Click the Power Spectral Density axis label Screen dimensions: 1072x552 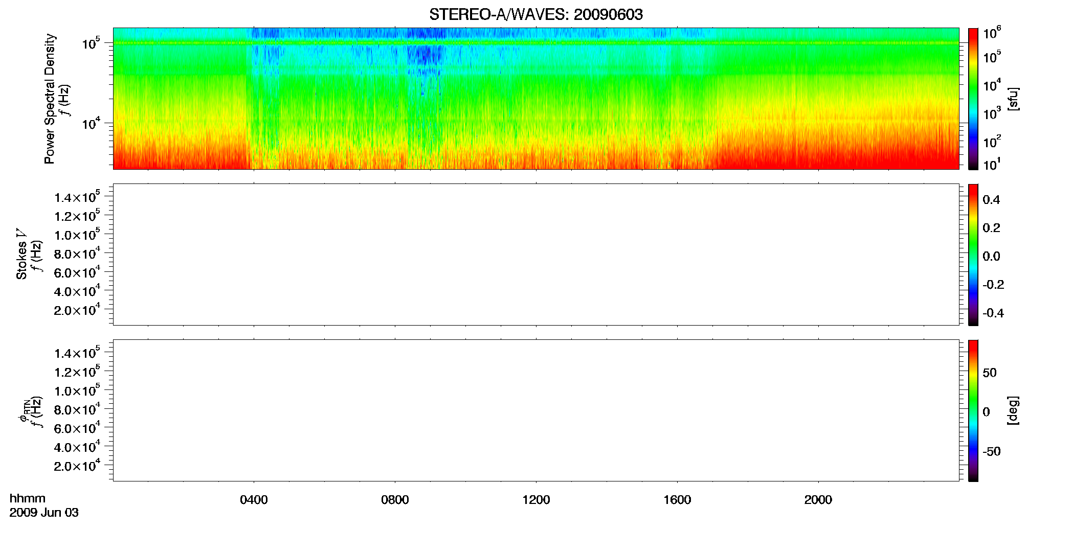click(50, 99)
